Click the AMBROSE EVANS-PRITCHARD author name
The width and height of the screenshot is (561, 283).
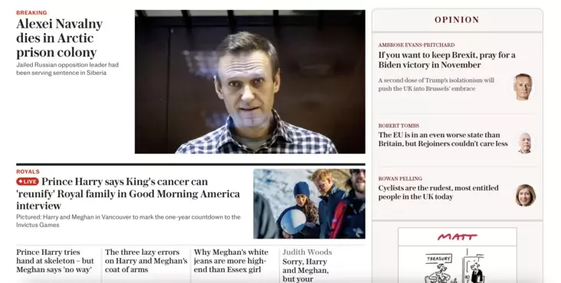tap(416, 45)
